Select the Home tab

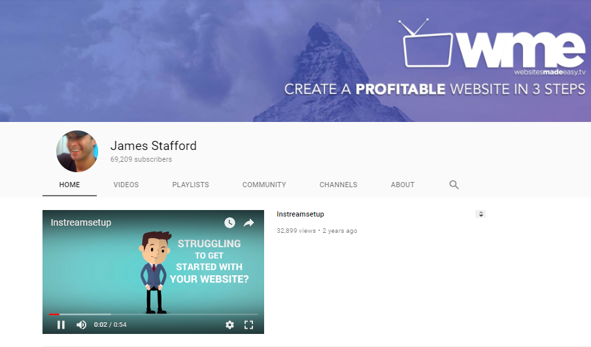[x=69, y=185]
